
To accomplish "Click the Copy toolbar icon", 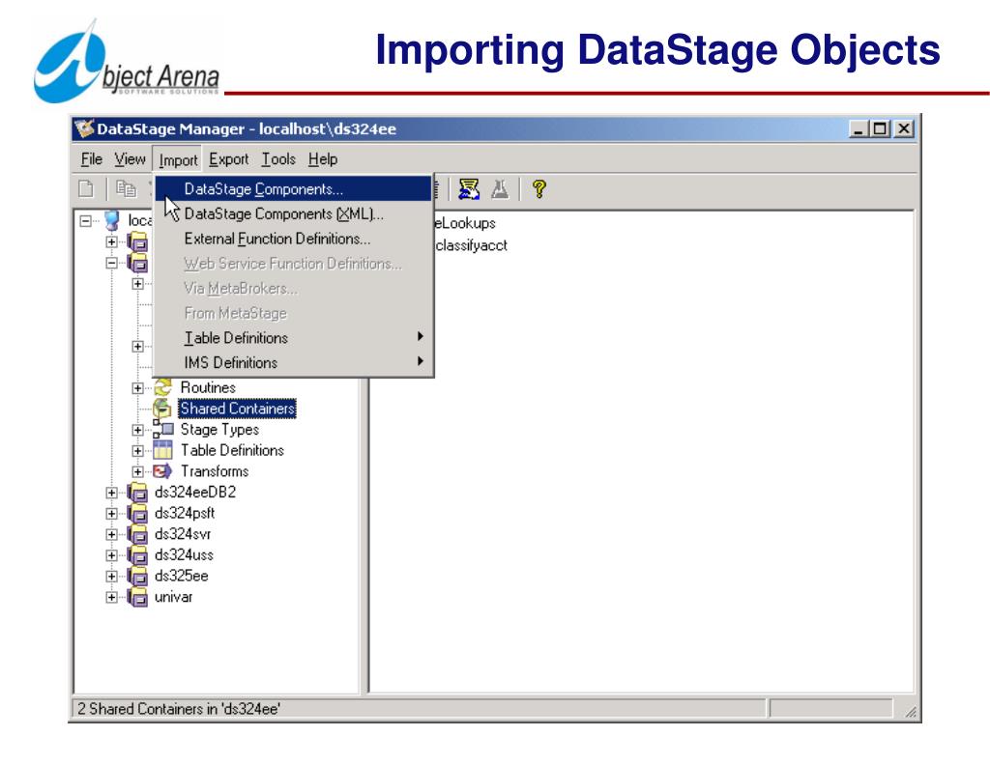I will [127, 188].
